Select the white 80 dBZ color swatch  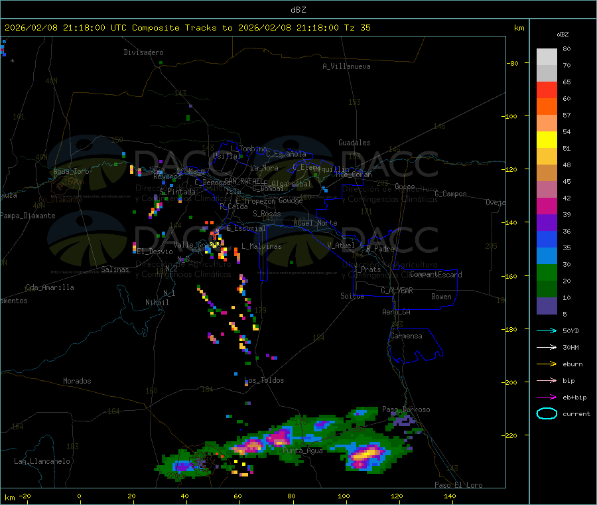click(x=547, y=57)
